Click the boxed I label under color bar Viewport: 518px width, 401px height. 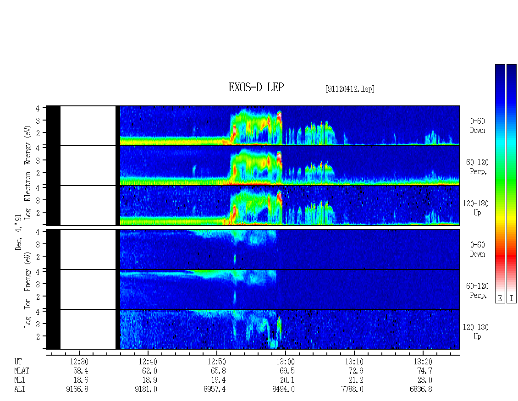tap(512, 298)
